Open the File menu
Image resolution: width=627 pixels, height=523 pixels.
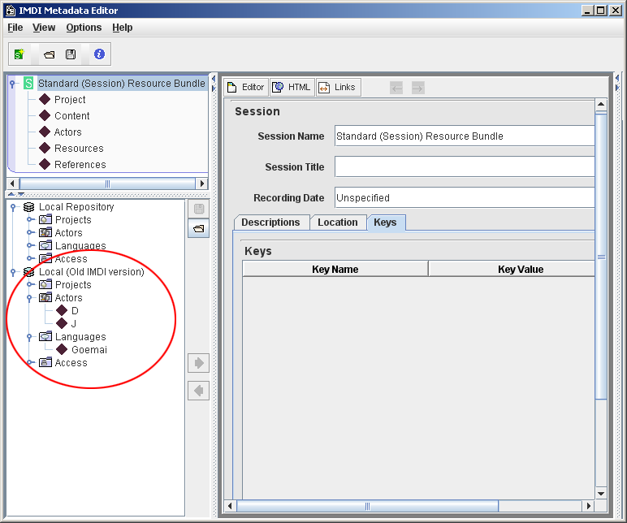pyautogui.click(x=15, y=28)
